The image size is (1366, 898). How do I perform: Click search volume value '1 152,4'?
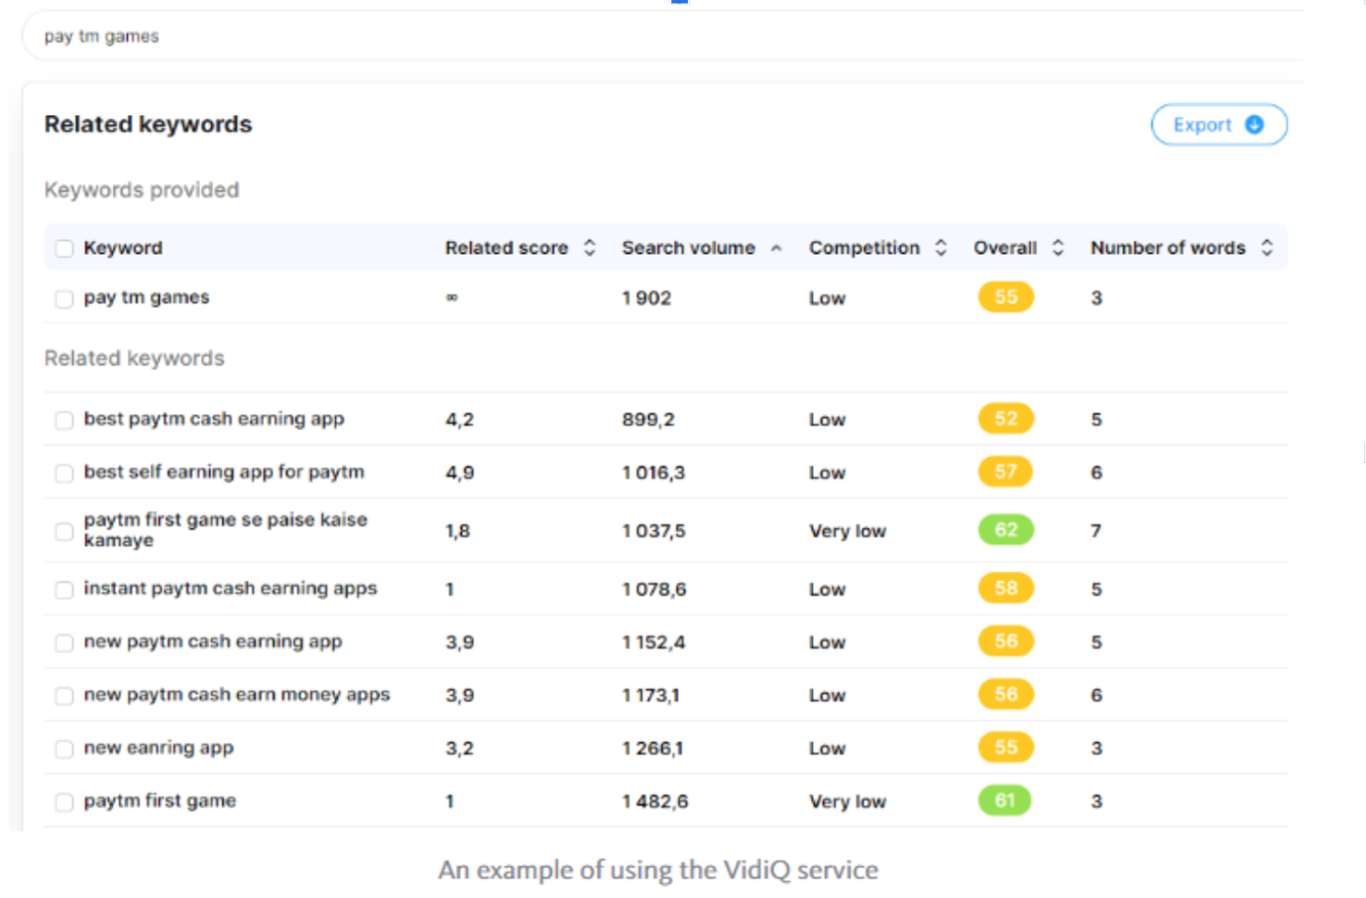(654, 642)
